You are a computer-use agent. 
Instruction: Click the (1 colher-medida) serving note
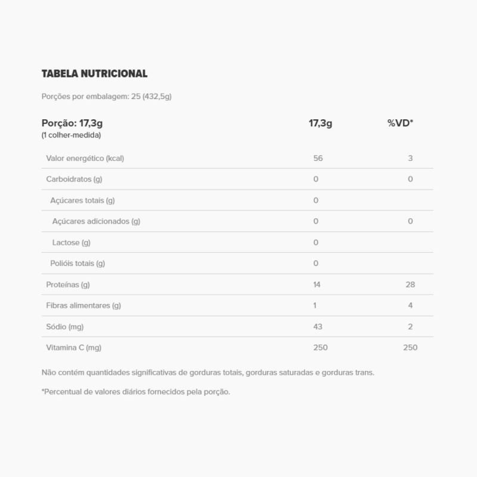(71, 135)
